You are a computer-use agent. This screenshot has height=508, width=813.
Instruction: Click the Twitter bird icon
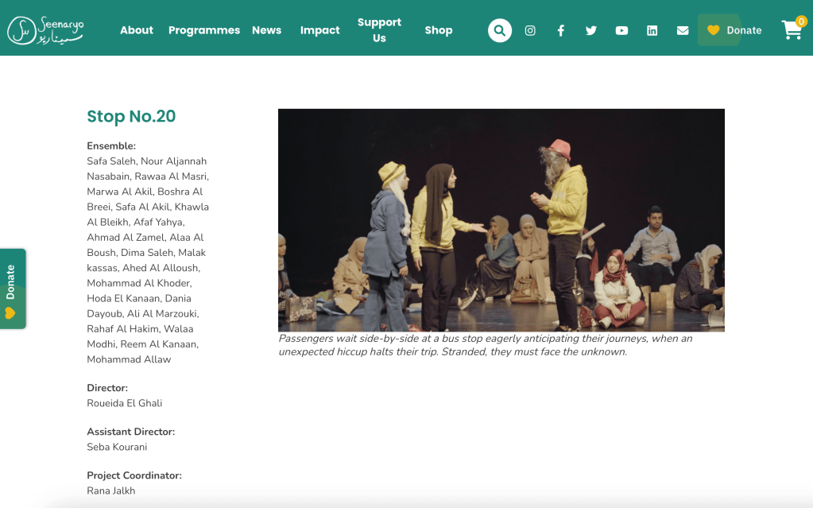click(x=591, y=30)
